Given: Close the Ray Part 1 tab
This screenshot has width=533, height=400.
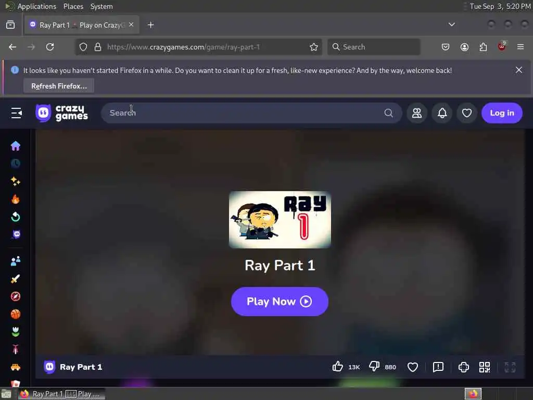Looking at the screenshot, I should pos(131,25).
